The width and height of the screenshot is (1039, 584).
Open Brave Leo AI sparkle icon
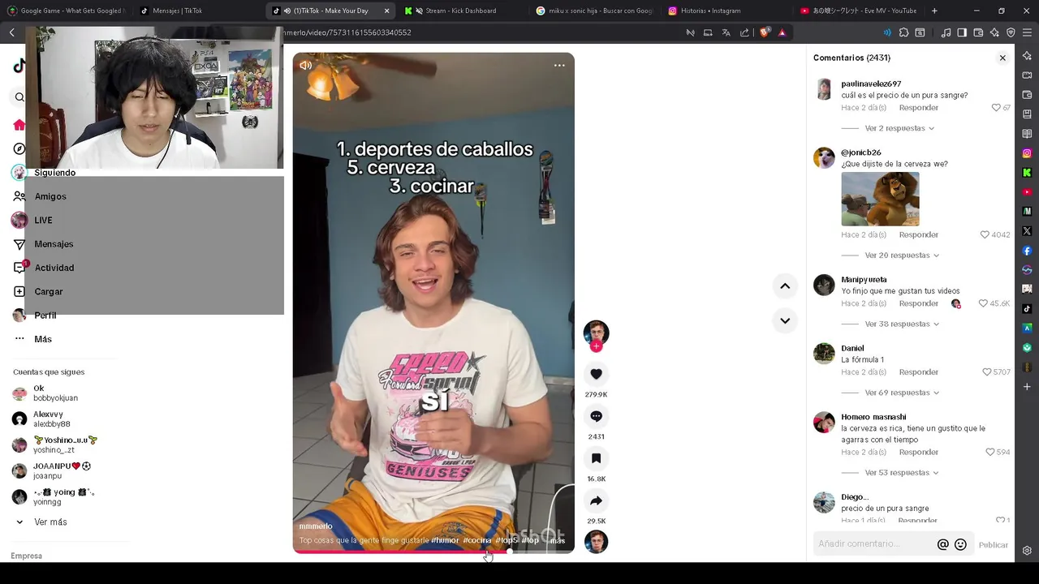point(994,32)
